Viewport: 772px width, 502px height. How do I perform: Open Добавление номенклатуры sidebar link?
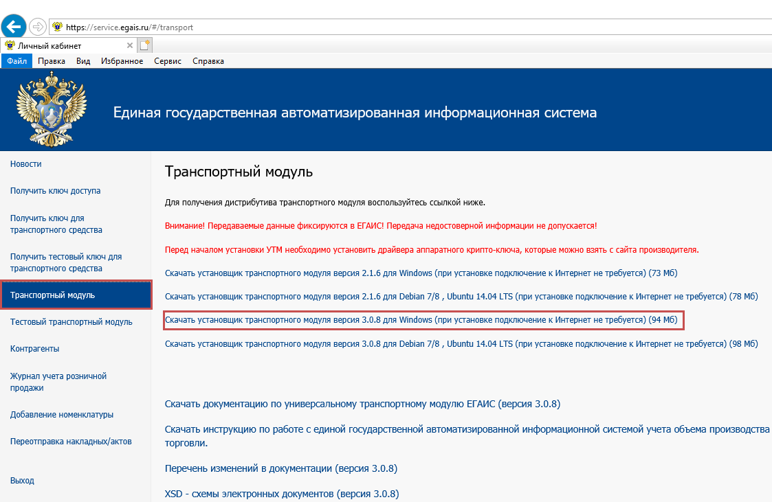(x=62, y=415)
